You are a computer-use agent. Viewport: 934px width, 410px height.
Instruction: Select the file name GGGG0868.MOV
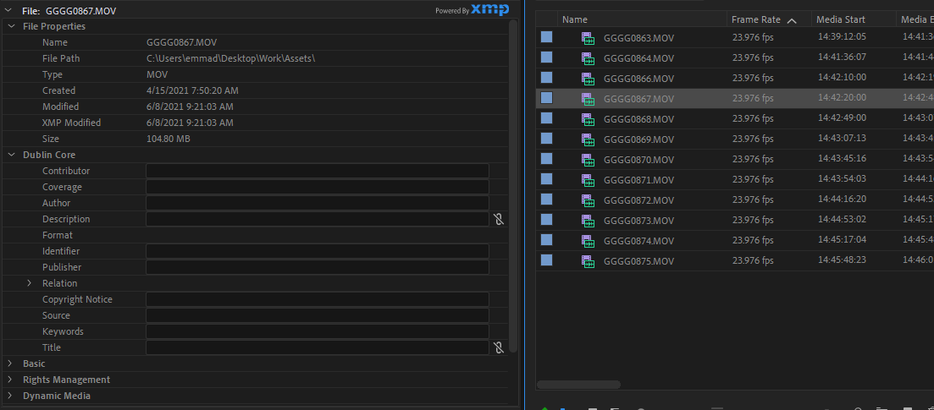tap(638, 119)
